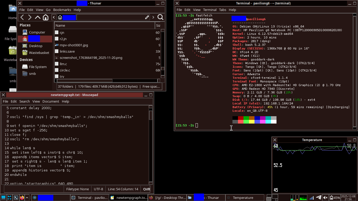
Task: Go back in Thunar with the back arrow
Action: point(22,17)
